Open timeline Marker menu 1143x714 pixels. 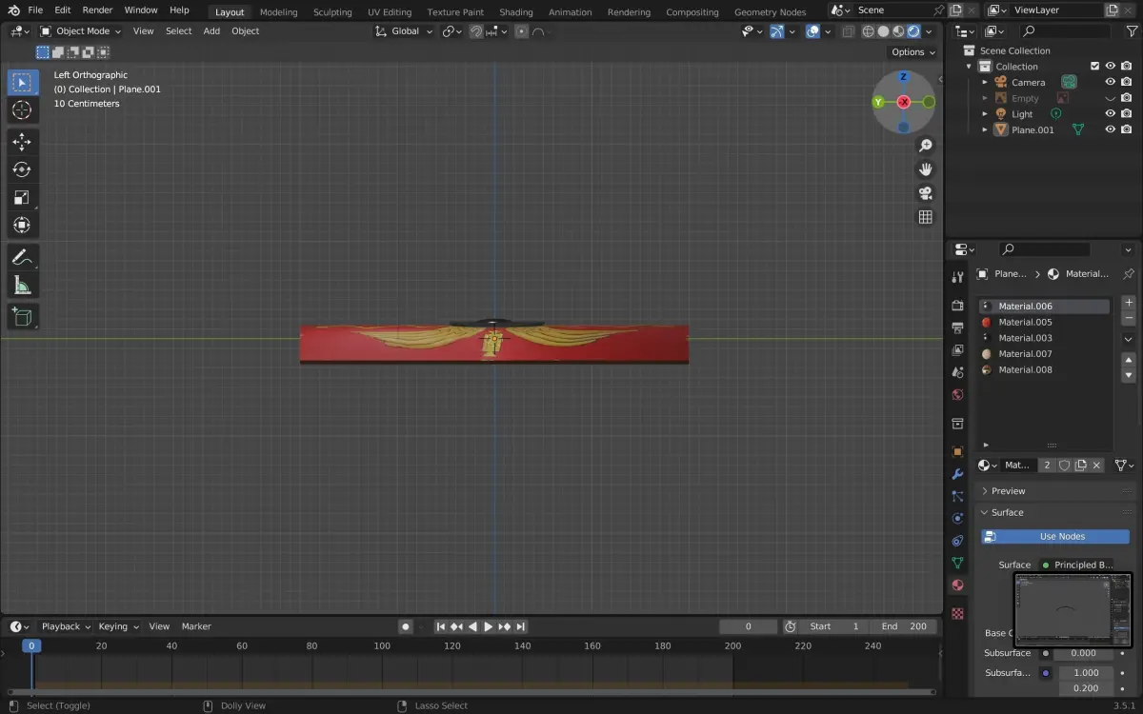point(196,626)
